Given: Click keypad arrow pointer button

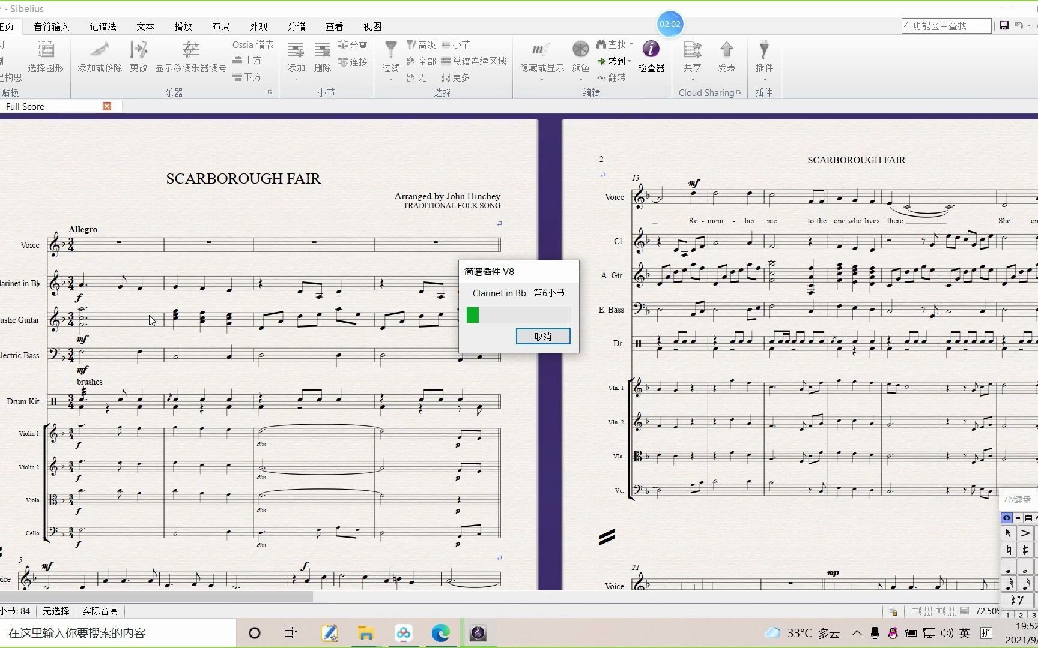Looking at the screenshot, I should tap(1009, 533).
